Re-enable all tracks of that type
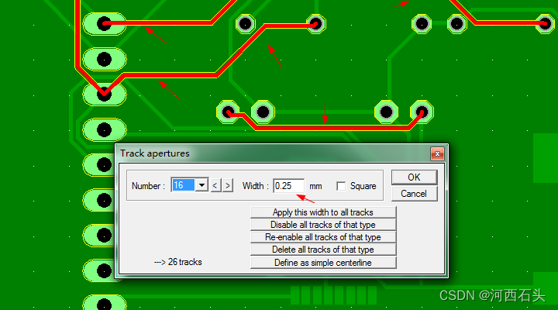This screenshot has width=558, height=310. tap(322, 237)
